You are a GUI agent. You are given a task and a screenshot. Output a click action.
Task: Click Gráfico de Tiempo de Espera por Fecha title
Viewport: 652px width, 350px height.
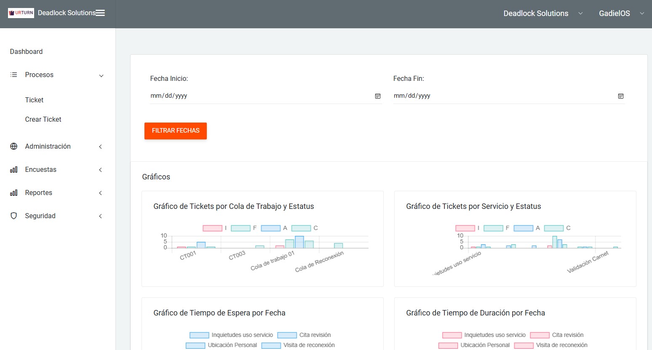[x=219, y=313]
